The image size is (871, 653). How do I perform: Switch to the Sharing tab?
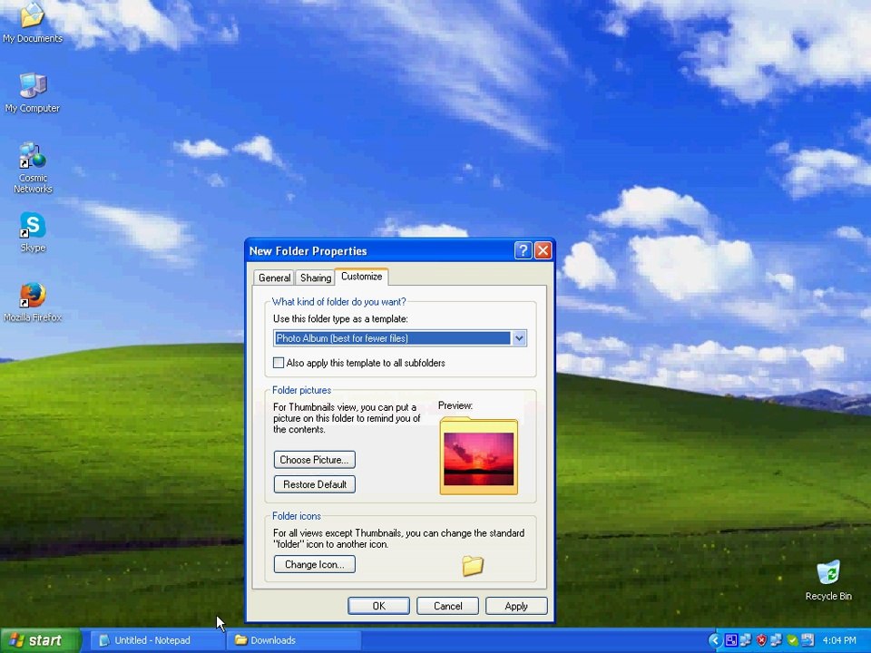pos(316,278)
